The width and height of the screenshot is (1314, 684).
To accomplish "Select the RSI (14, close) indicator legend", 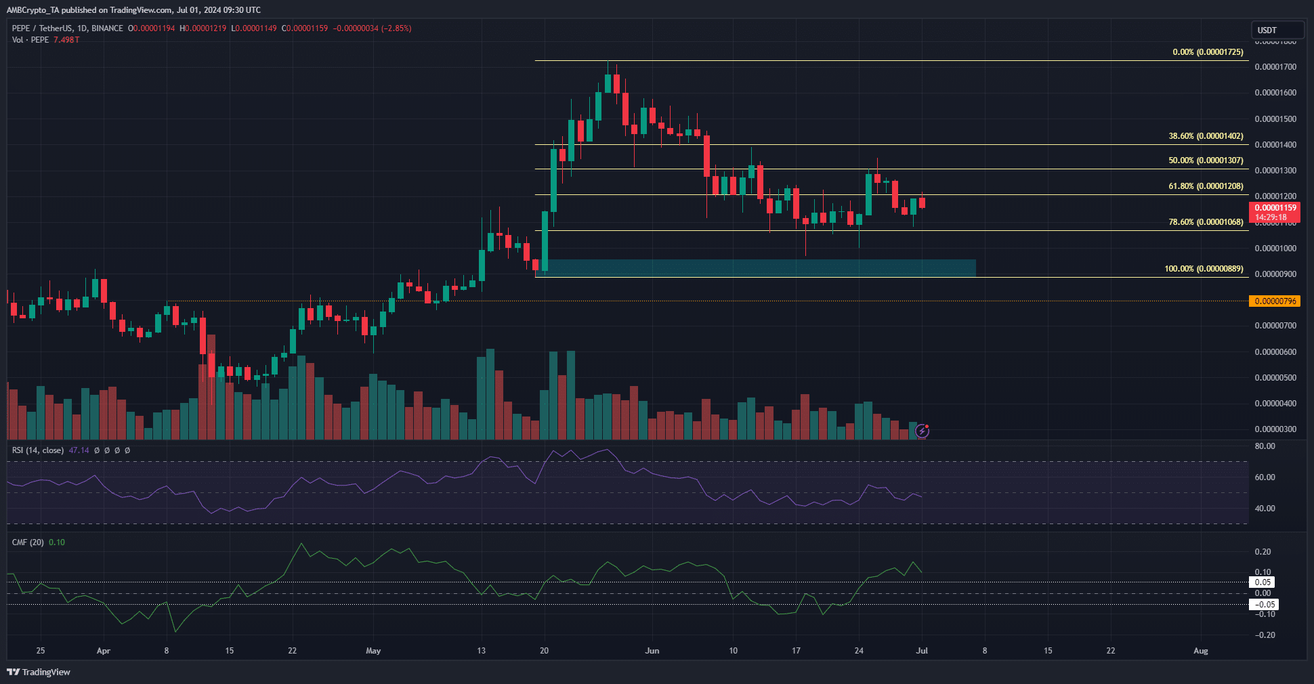I will (x=38, y=450).
